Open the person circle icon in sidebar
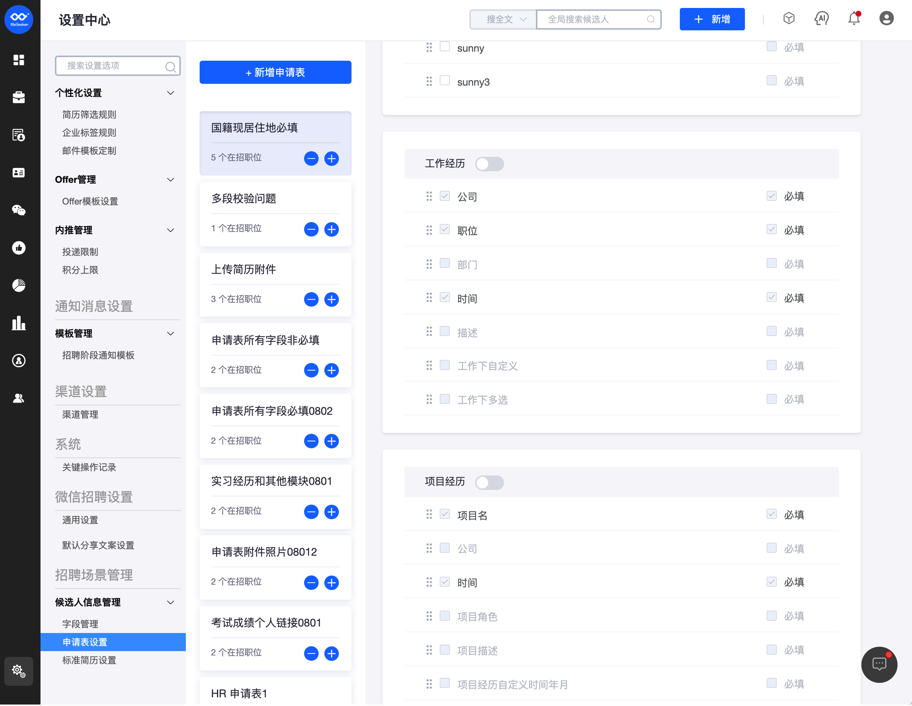Image resolution: width=912 pixels, height=706 pixels. [x=19, y=361]
